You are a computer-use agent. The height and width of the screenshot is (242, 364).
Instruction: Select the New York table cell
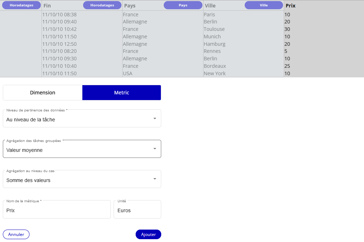point(214,73)
